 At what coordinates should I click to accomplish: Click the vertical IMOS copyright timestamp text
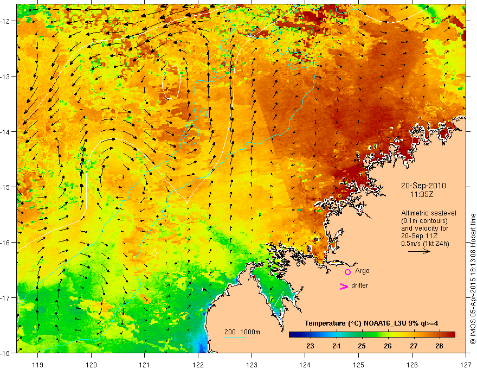[x=473, y=279]
